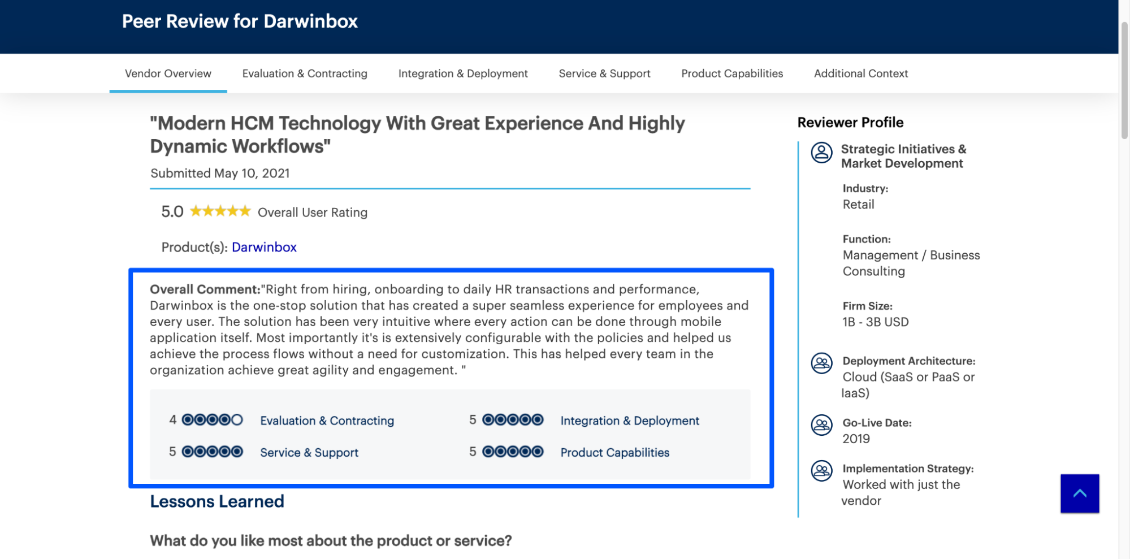
Task: Select the empty fifth circle for Evaluation & Contracting
Action: pyautogui.click(x=237, y=420)
